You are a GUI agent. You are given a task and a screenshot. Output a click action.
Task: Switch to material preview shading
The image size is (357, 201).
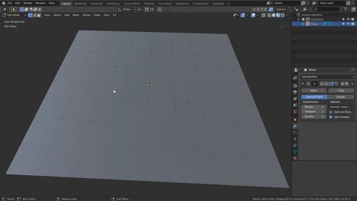click(x=278, y=15)
